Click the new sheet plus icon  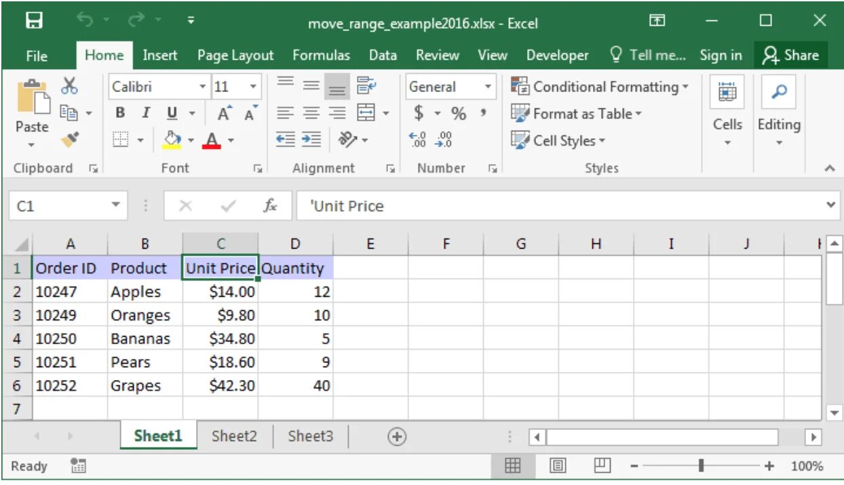397,437
